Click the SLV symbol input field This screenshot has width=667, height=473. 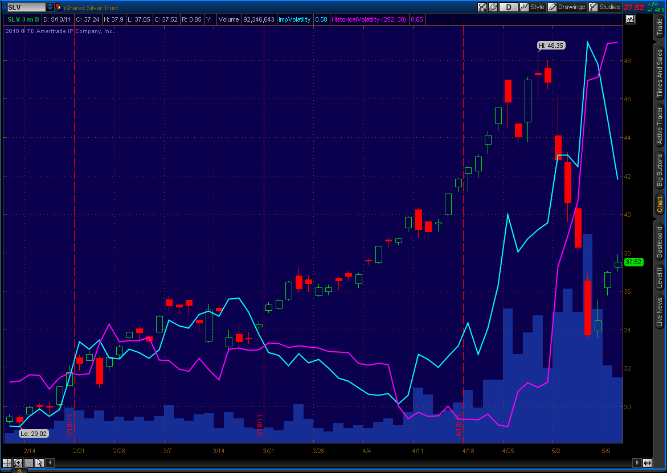pyautogui.click(x=26, y=7)
